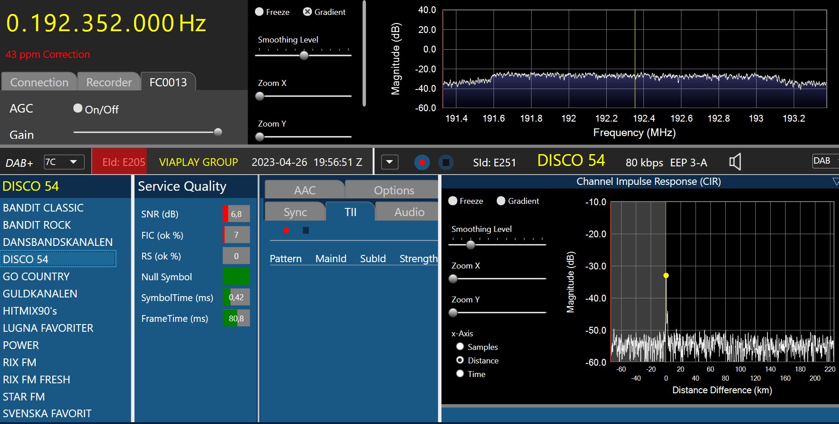This screenshot has height=424, width=839.
Task: Switch to the Recorder tab
Action: tap(109, 82)
